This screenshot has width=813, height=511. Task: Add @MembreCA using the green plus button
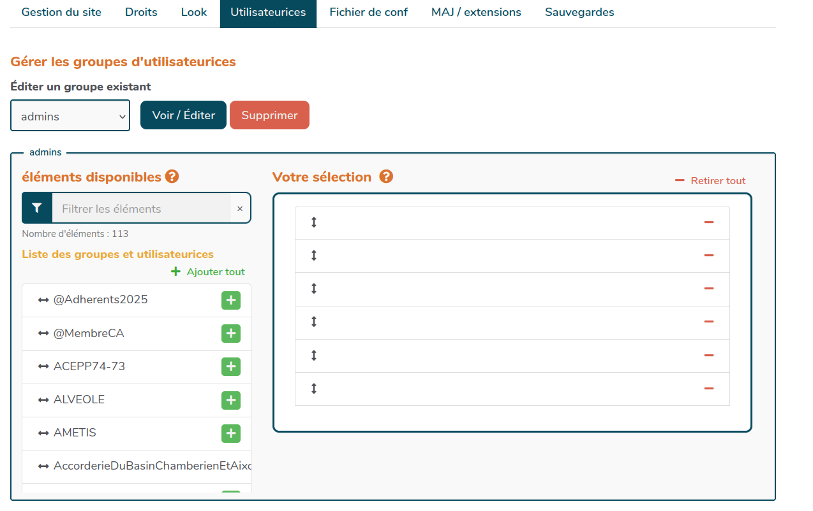pyautogui.click(x=231, y=333)
